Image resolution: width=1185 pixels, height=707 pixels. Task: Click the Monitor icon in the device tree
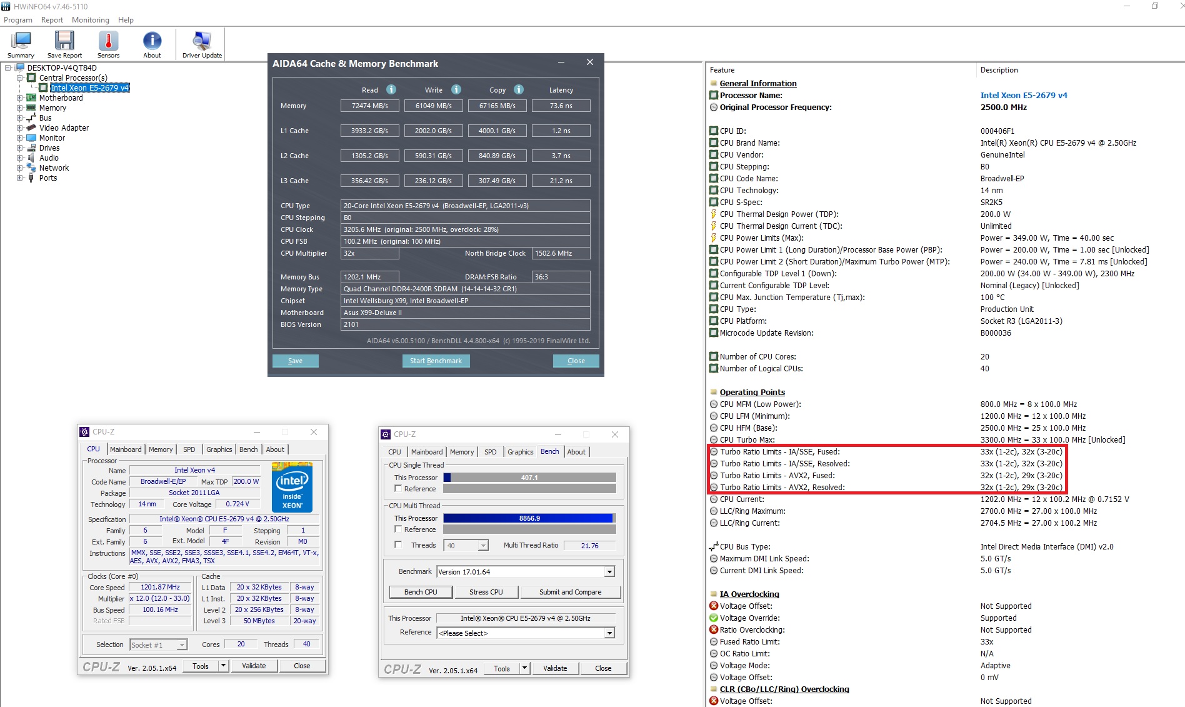[x=31, y=138]
